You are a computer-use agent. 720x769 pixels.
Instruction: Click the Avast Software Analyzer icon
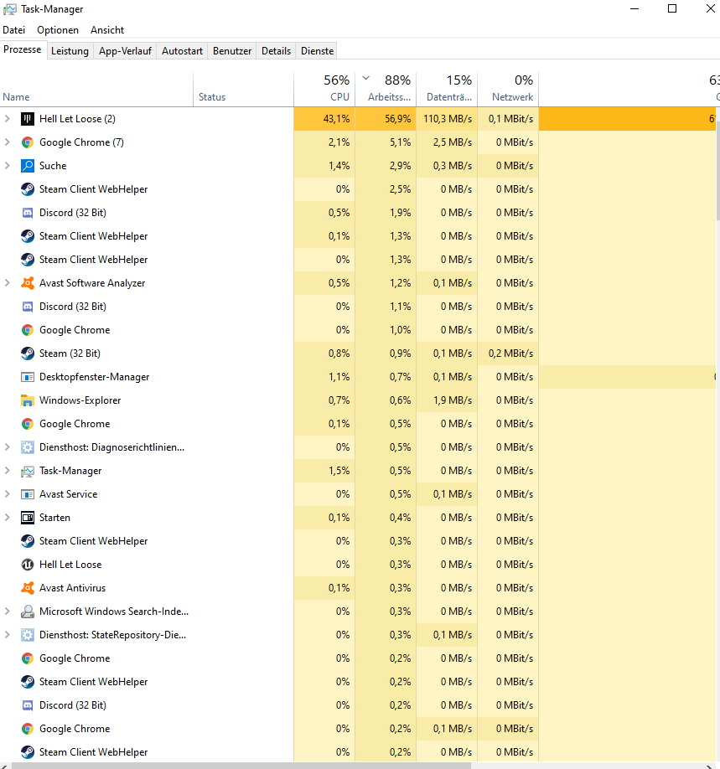(x=28, y=283)
